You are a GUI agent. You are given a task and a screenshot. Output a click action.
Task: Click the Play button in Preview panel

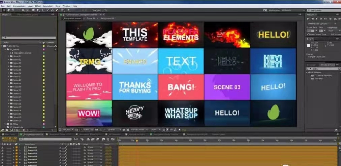click(316, 19)
